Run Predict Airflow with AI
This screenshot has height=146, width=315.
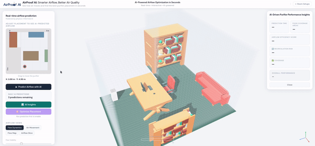point(29,87)
